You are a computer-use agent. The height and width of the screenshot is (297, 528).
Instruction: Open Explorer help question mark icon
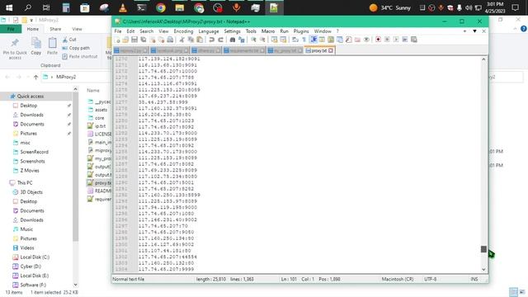tap(524, 30)
